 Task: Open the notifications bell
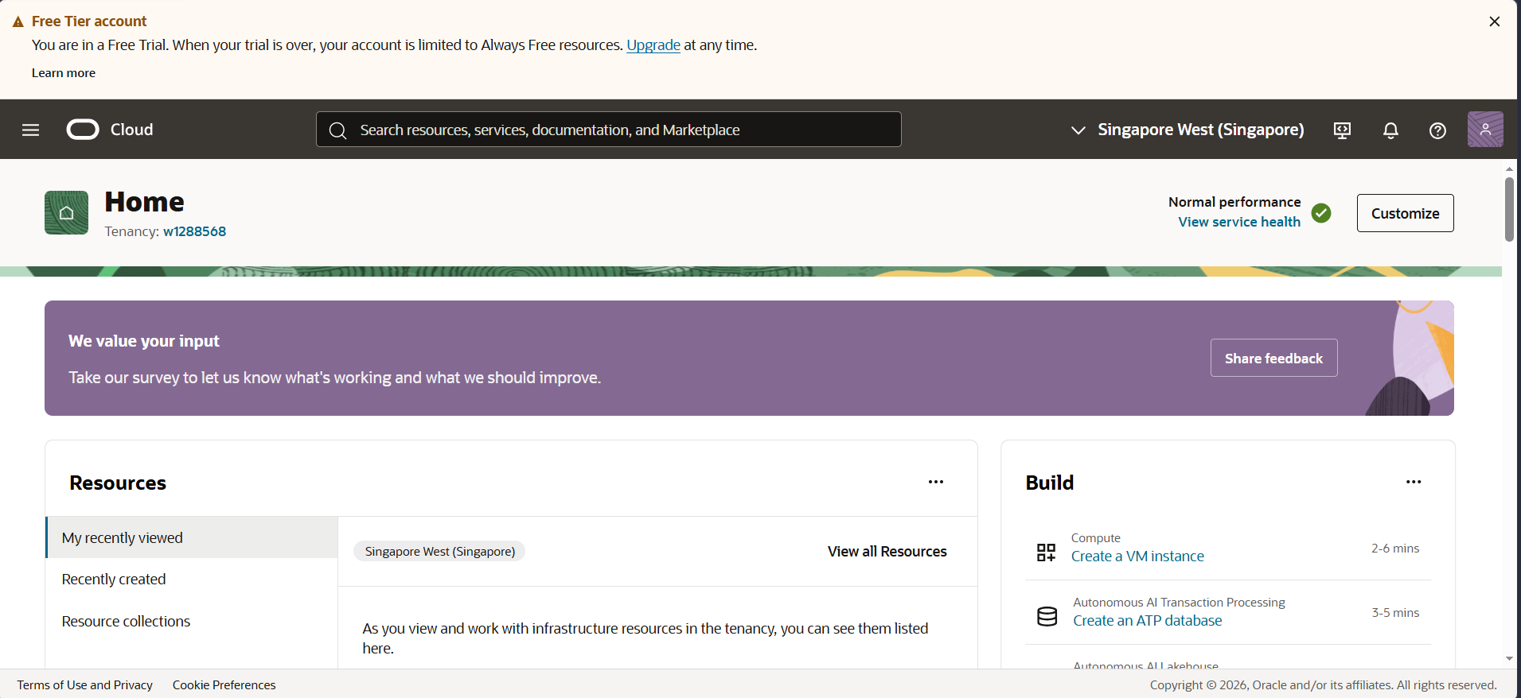tap(1390, 130)
